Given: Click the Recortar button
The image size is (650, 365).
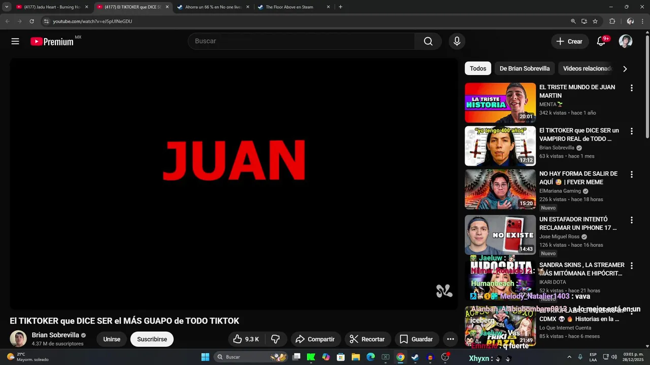Looking at the screenshot, I should (368, 339).
